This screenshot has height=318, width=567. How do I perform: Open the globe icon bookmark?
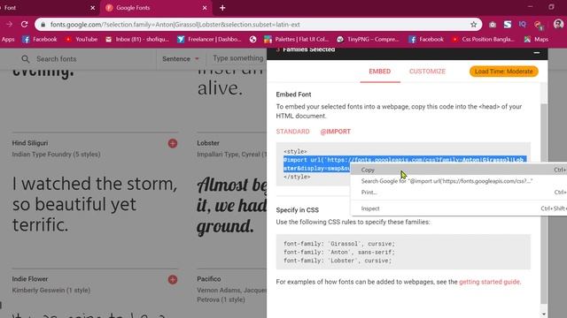pyautogui.click(x=252, y=39)
